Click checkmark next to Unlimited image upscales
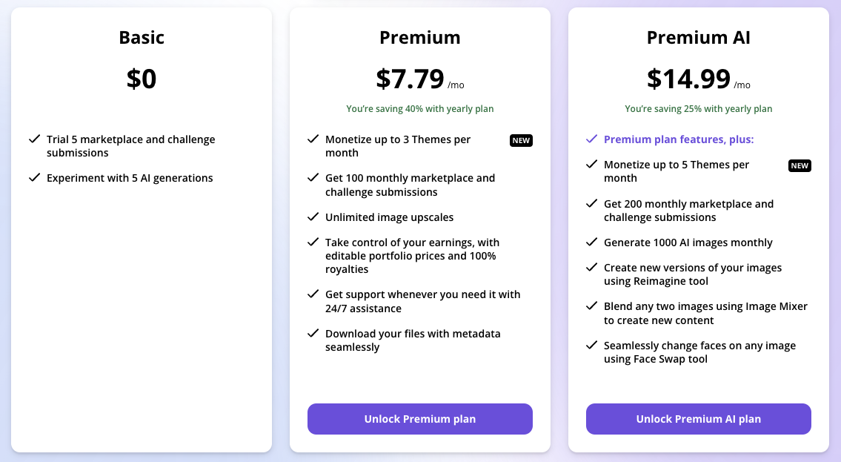This screenshot has width=841, height=462. click(313, 217)
